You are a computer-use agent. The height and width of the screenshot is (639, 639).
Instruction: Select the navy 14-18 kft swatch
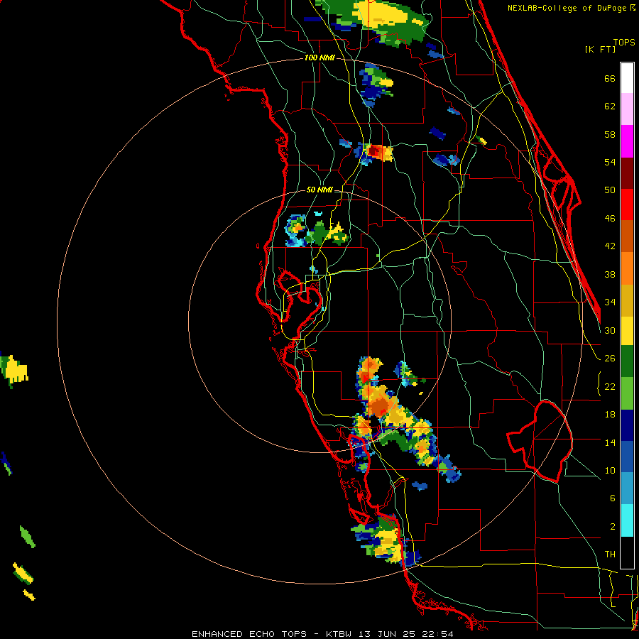point(627,425)
